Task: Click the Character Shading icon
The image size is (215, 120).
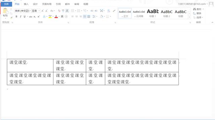Action: pyautogui.click(x=62, y=17)
